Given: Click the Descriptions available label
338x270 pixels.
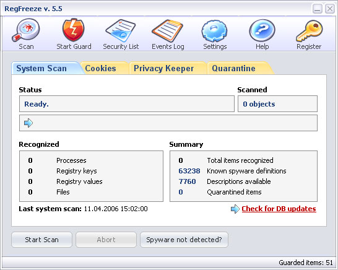Looking at the screenshot, I should point(238,181).
